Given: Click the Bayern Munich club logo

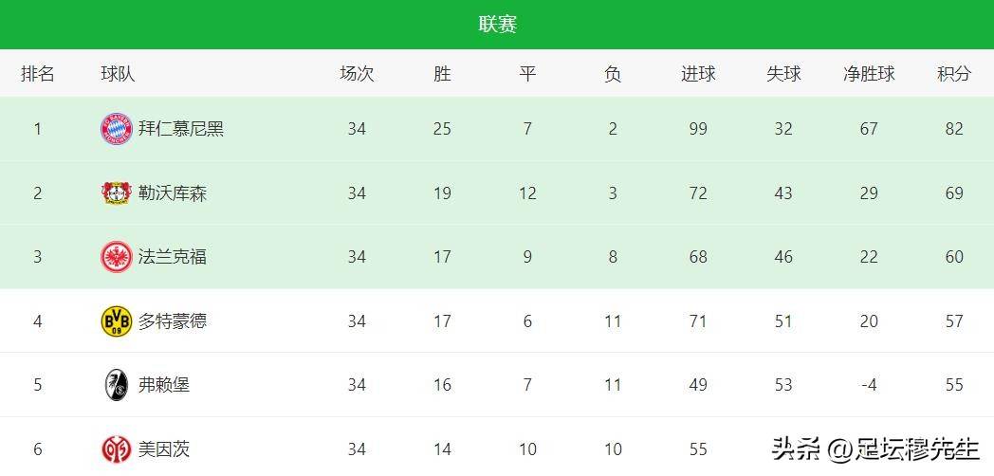Looking at the screenshot, I should 117,129.
